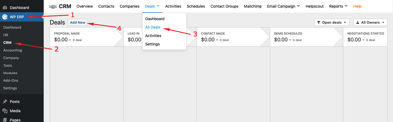This screenshot has height=122, width=393.
Task: Click the WordPress Dashboard gauge icon
Action: pos(5,8)
